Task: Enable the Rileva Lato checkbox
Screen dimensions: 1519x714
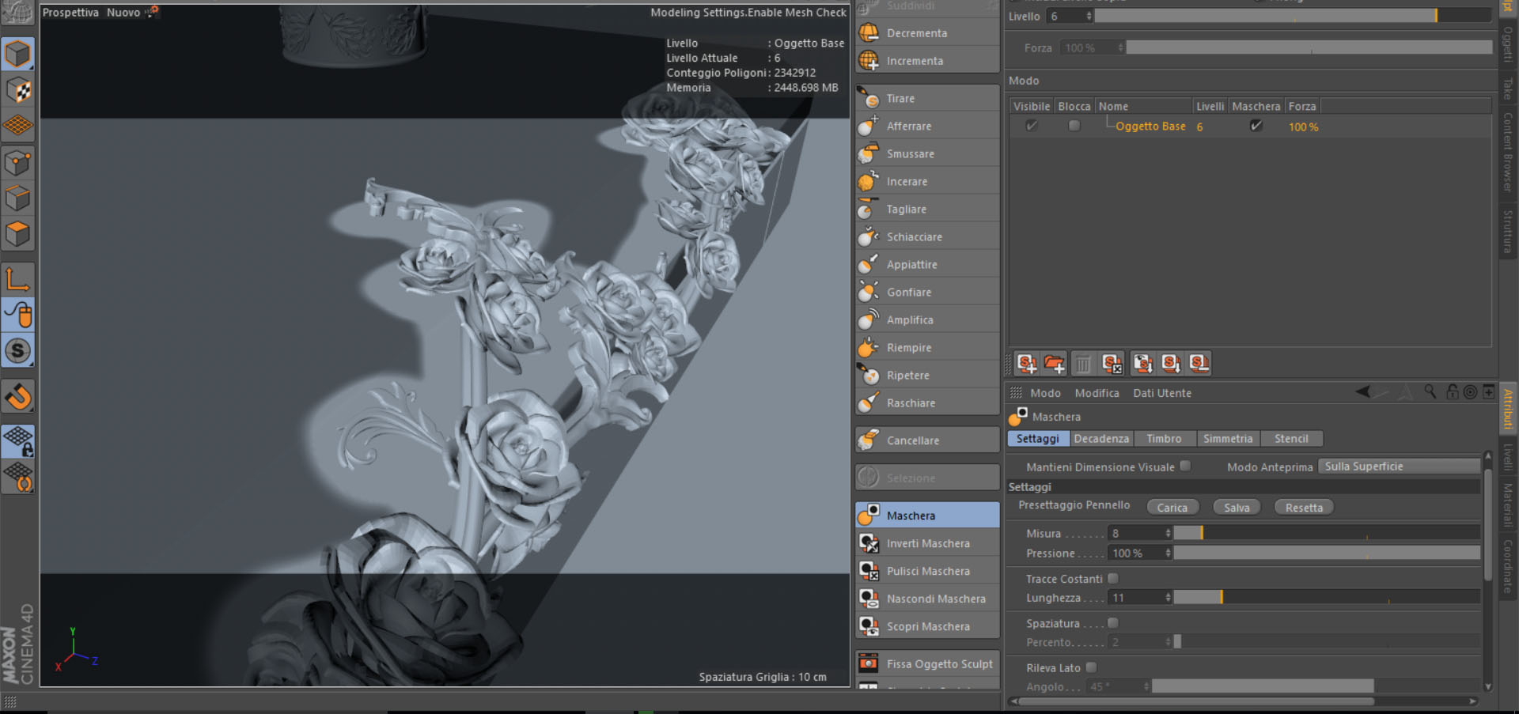Action: coord(1092,667)
